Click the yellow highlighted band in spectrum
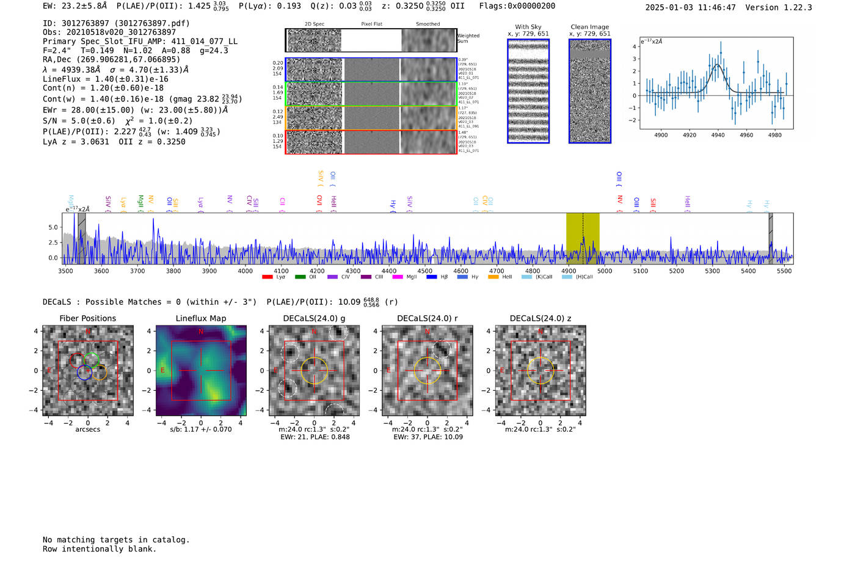This screenshot has height=582, width=855. pyautogui.click(x=583, y=238)
